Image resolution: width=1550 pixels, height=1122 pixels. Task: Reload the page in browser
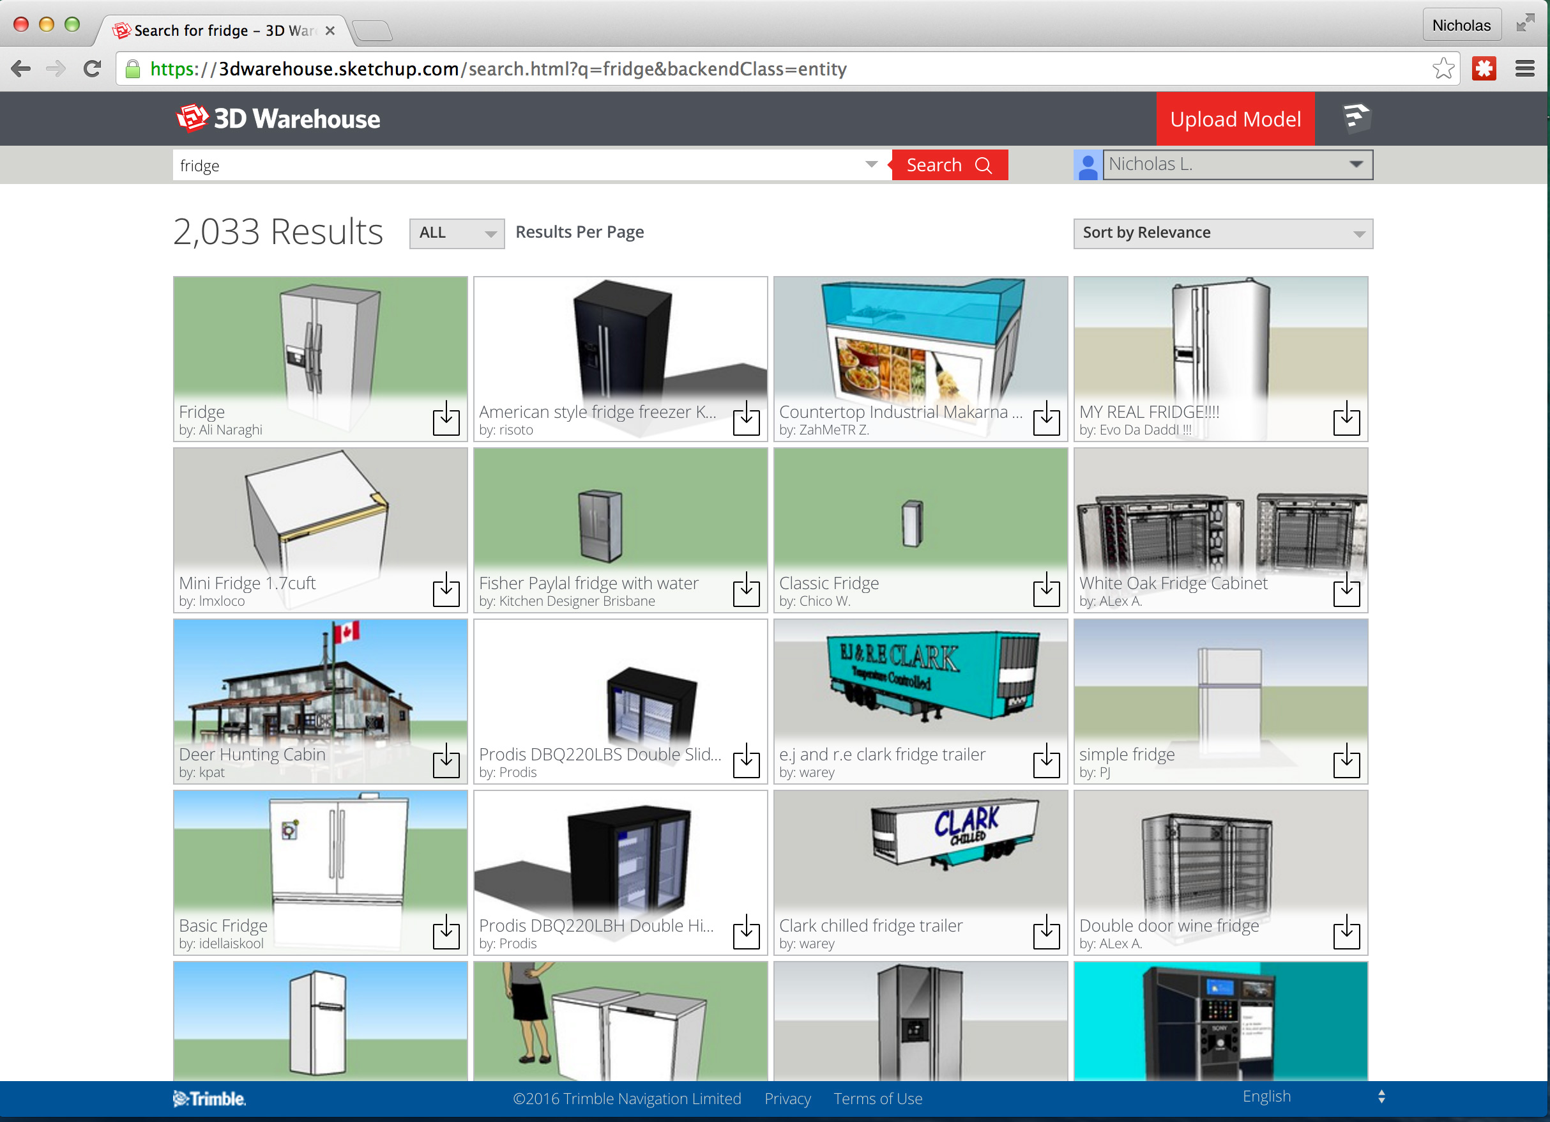pos(92,68)
